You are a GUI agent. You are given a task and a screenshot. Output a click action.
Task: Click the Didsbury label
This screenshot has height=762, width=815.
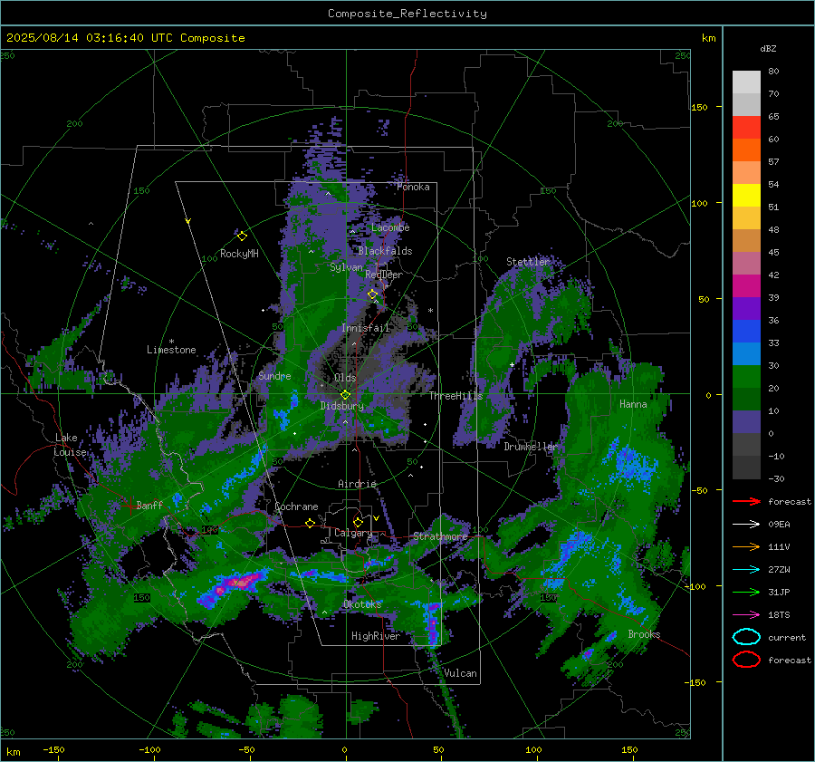pos(341,406)
